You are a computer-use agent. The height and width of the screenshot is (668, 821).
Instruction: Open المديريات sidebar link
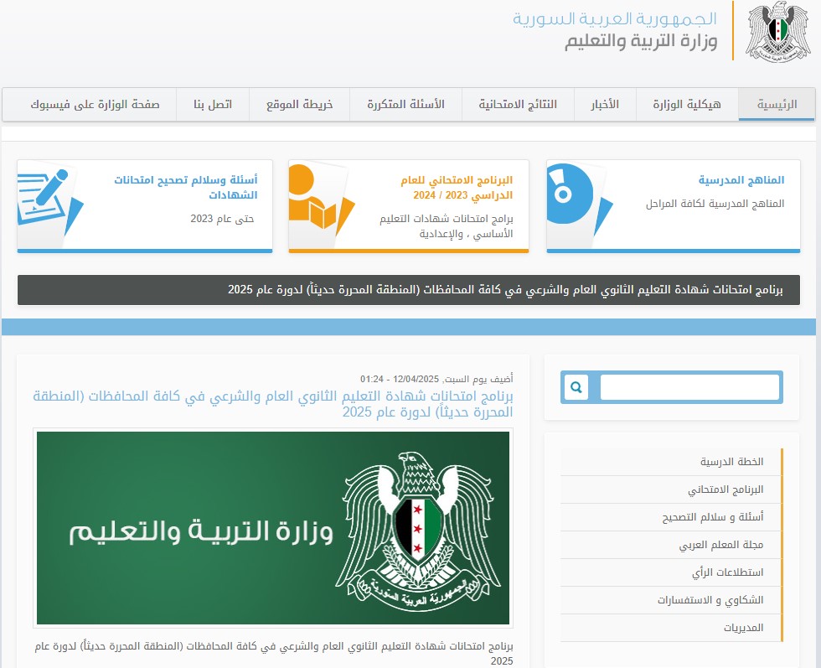[744, 628]
